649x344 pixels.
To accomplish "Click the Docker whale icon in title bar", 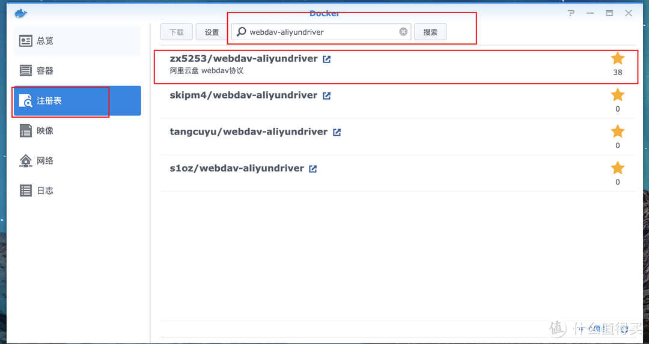I will pyautogui.click(x=20, y=13).
